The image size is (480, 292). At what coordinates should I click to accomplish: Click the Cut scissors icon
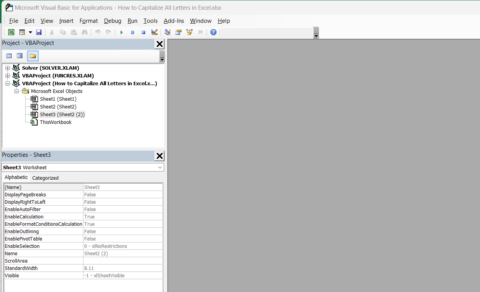[52, 32]
